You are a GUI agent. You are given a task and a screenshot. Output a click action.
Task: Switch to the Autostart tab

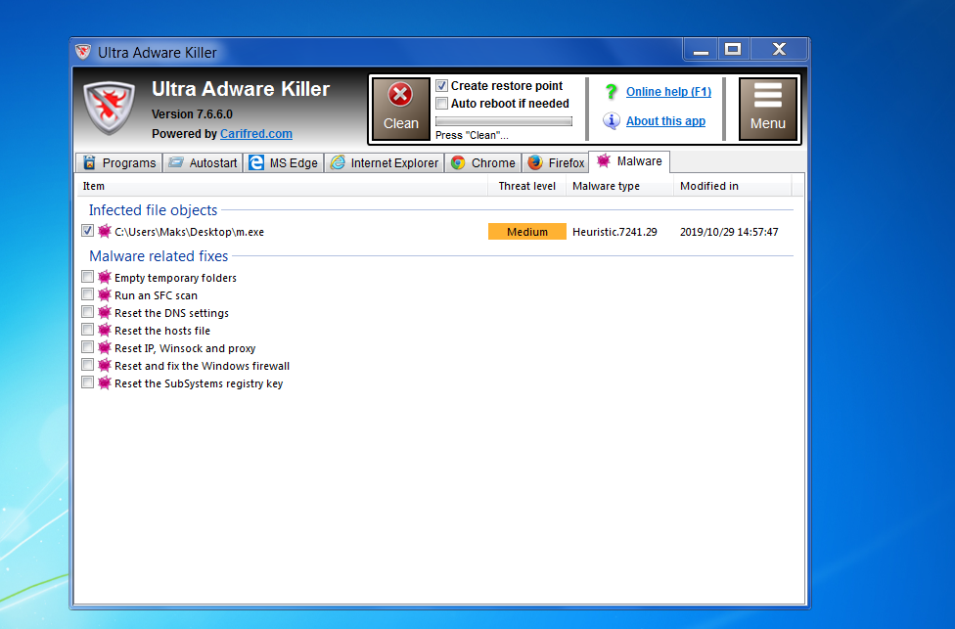pyautogui.click(x=203, y=162)
